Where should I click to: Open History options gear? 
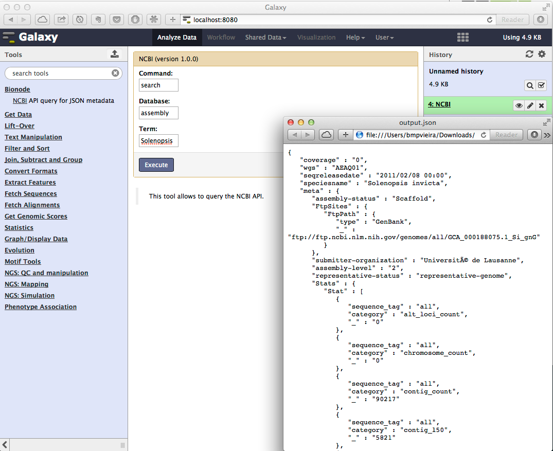point(542,54)
